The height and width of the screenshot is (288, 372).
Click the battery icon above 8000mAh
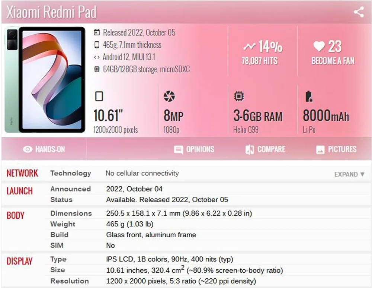click(309, 96)
